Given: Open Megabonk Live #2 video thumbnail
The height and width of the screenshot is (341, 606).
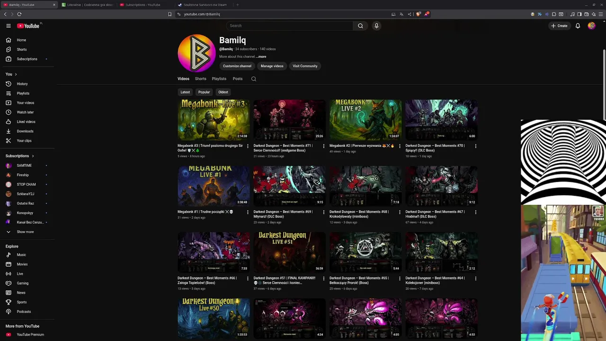Looking at the screenshot, I should pyautogui.click(x=365, y=119).
